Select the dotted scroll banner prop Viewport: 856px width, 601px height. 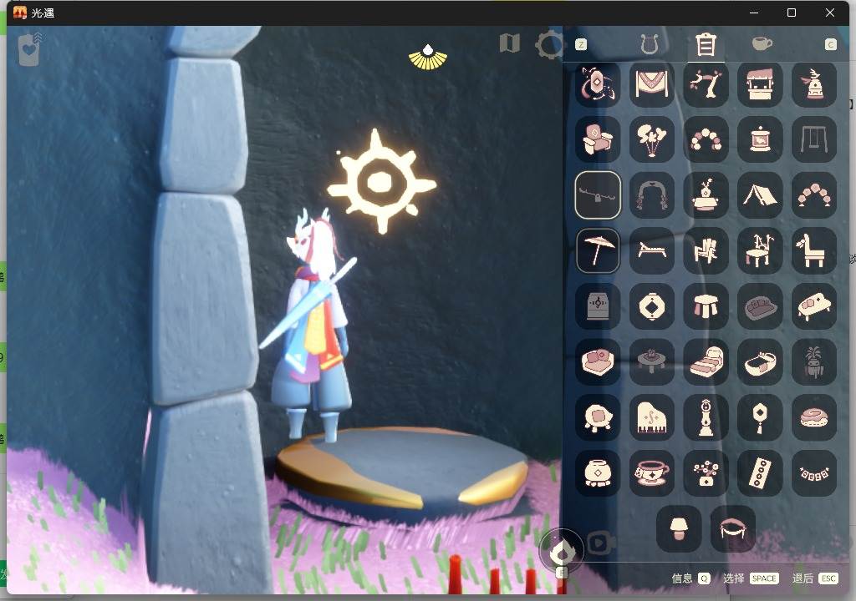pos(760,473)
